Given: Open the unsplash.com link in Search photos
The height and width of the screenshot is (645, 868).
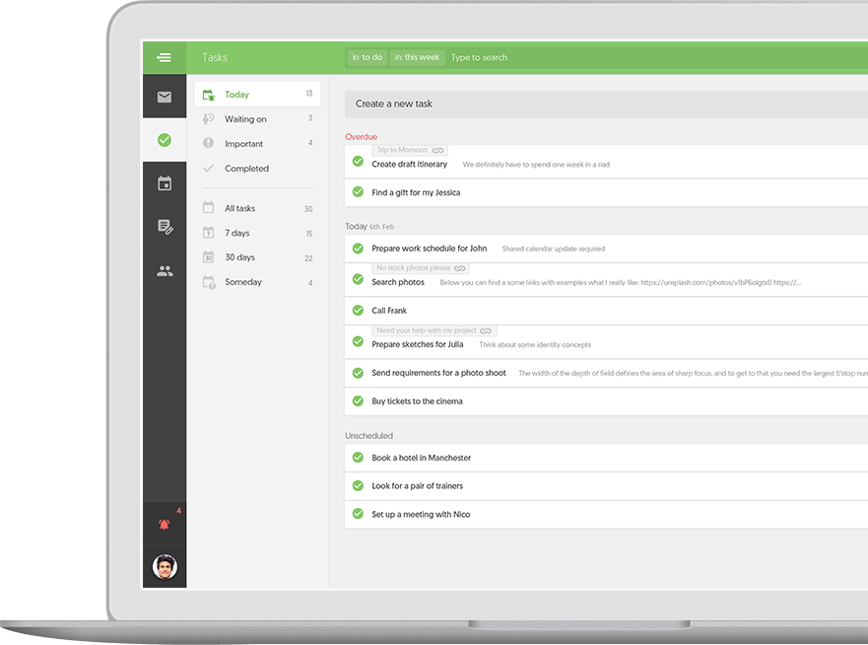Looking at the screenshot, I should point(704,282).
